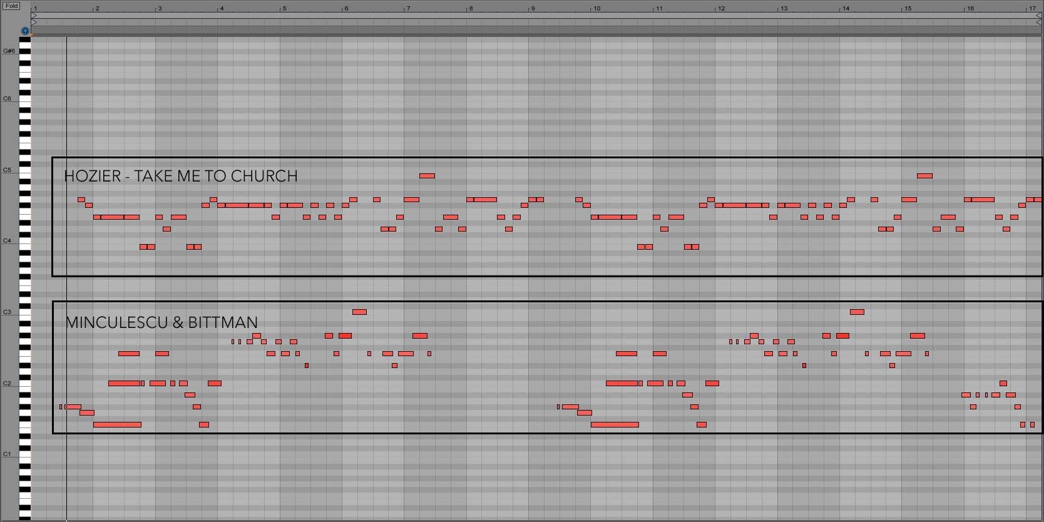Select the long lowest bass note starting at bar 10
This screenshot has height=522, width=1044.
[615, 424]
